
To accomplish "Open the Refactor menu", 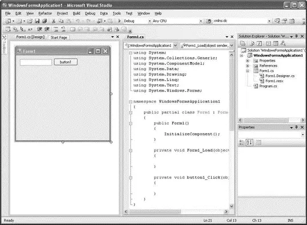I will (x=45, y=13).
